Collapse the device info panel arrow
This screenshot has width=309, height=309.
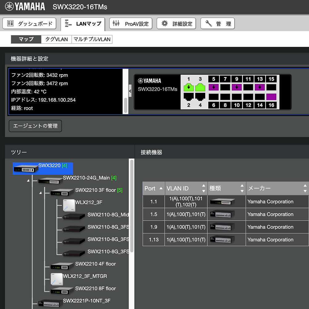[130, 91]
